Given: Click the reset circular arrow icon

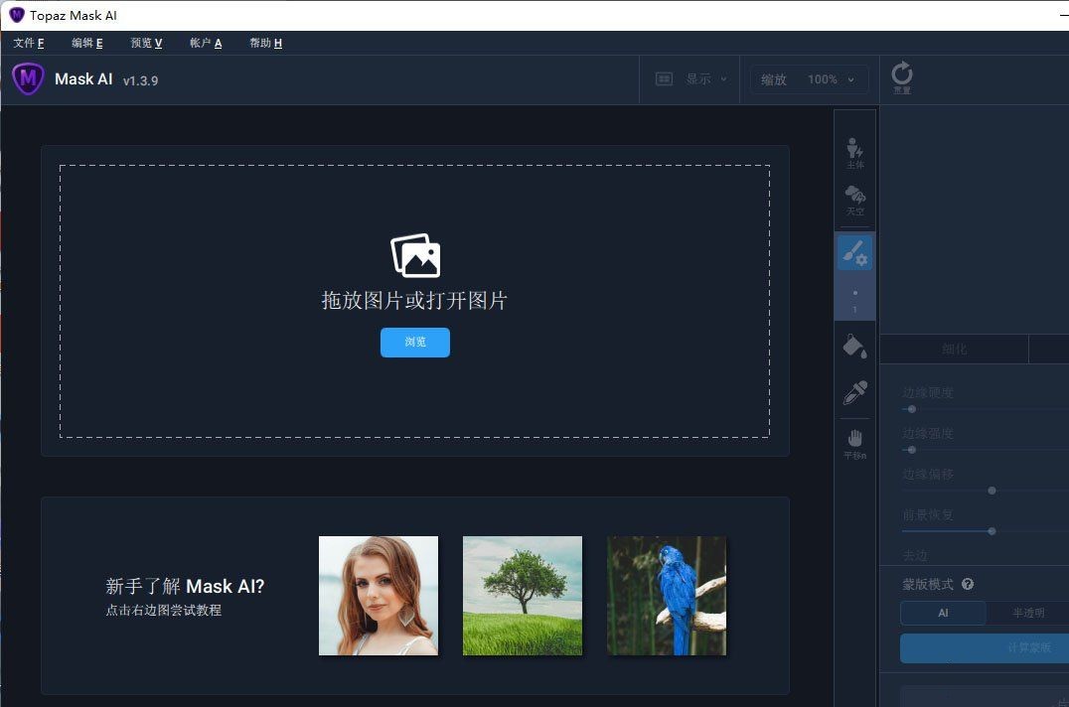Looking at the screenshot, I should pyautogui.click(x=901, y=74).
